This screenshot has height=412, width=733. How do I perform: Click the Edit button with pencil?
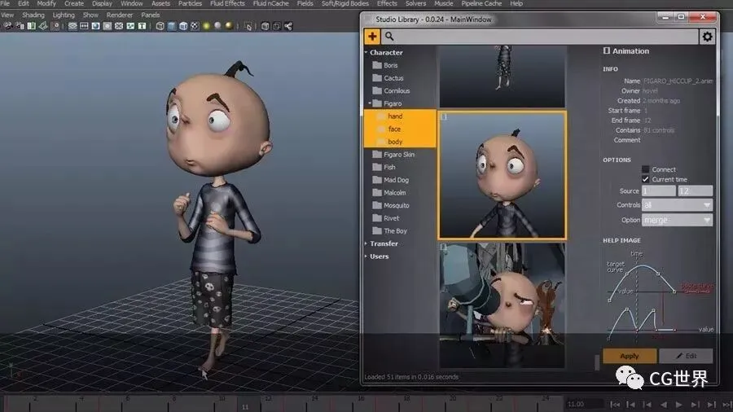[x=686, y=356]
